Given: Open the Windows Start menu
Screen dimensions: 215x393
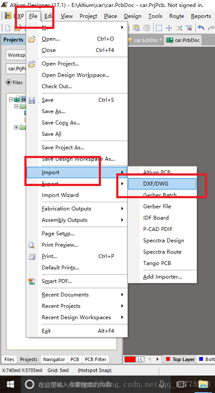Looking at the screenshot, I should coord(10,384).
